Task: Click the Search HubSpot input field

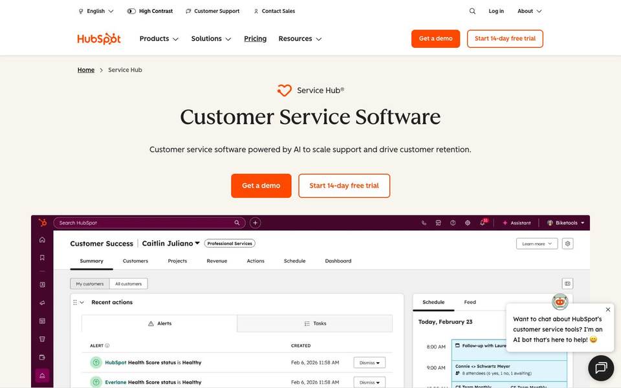Action: (149, 223)
